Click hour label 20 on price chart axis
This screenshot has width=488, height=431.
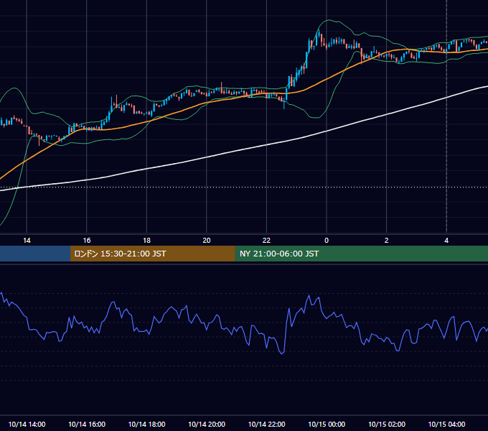pyautogui.click(x=207, y=241)
